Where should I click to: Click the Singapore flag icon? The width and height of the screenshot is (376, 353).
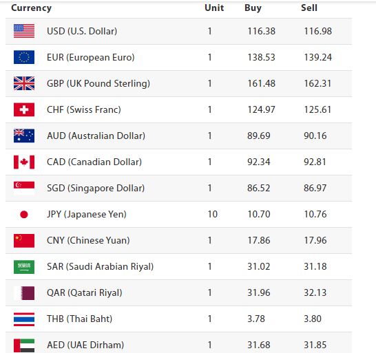pos(24,188)
